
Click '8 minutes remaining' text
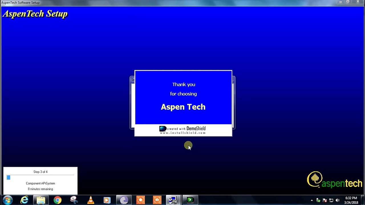tap(40, 189)
